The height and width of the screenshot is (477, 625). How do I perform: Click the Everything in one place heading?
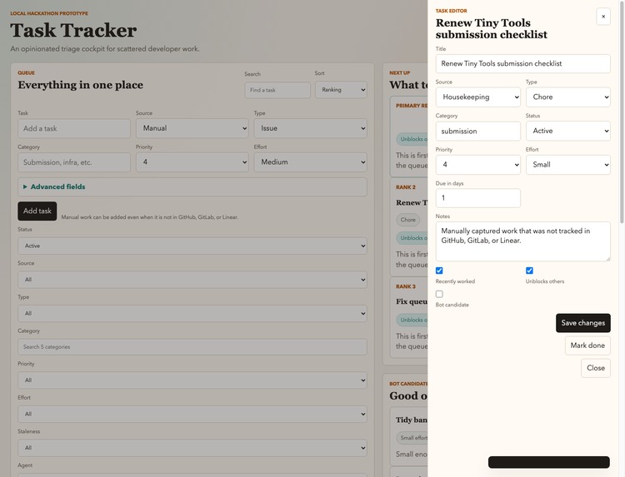(x=81, y=85)
